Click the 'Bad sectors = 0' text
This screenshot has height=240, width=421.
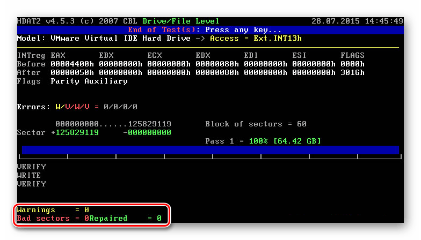53,219
